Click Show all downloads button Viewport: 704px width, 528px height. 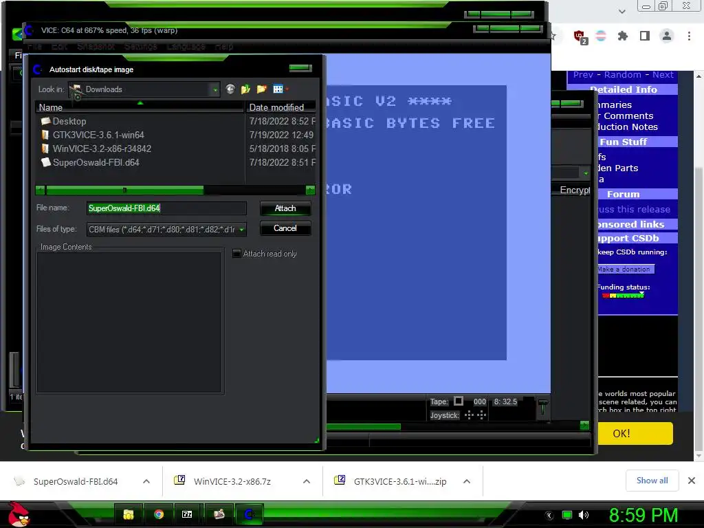(652, 481)
